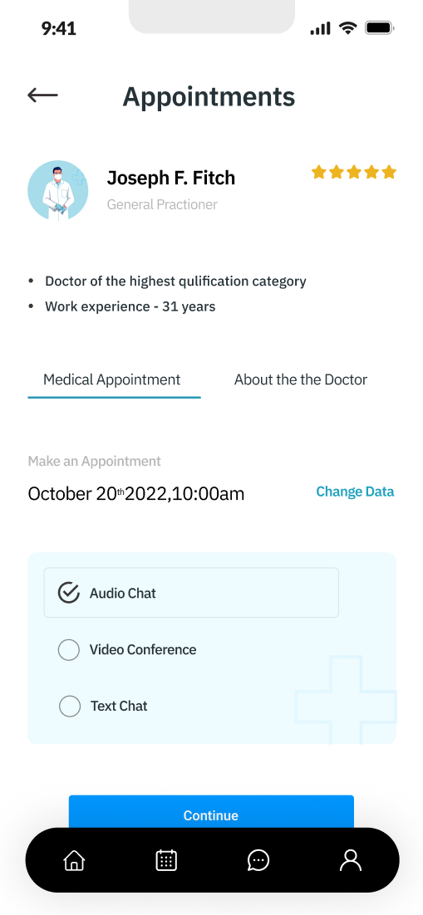Switch to Medical Appointment tab
The width and height of the screenshot is (423, 915).
tap(112, 380)
